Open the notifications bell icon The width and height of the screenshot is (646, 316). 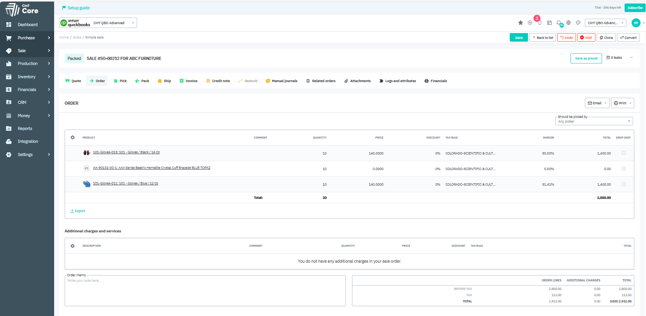click(559, 23)
